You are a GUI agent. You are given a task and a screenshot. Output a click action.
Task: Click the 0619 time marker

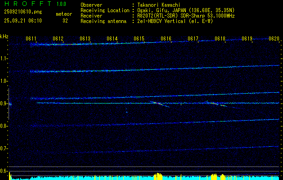pos(247,39)
